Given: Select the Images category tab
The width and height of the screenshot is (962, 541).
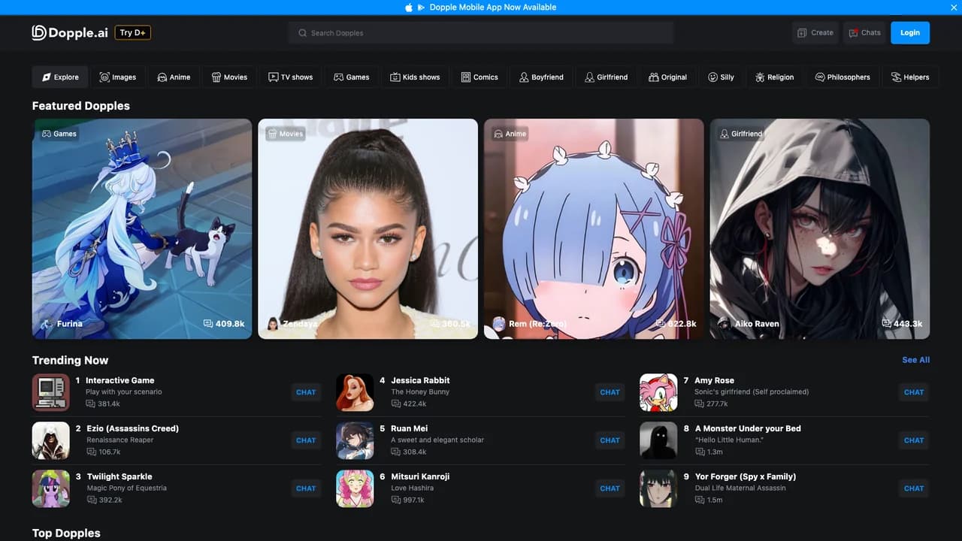Looking at the screenshot, I should click(118, 77).
